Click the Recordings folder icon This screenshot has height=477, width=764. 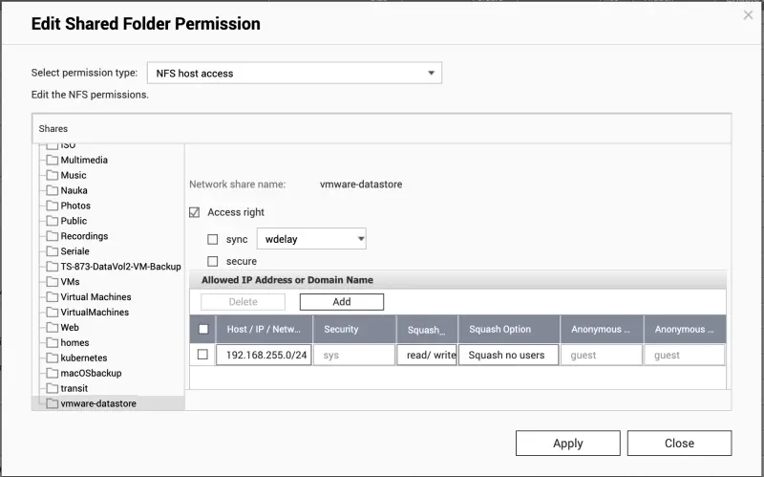(x=53, y=236)
